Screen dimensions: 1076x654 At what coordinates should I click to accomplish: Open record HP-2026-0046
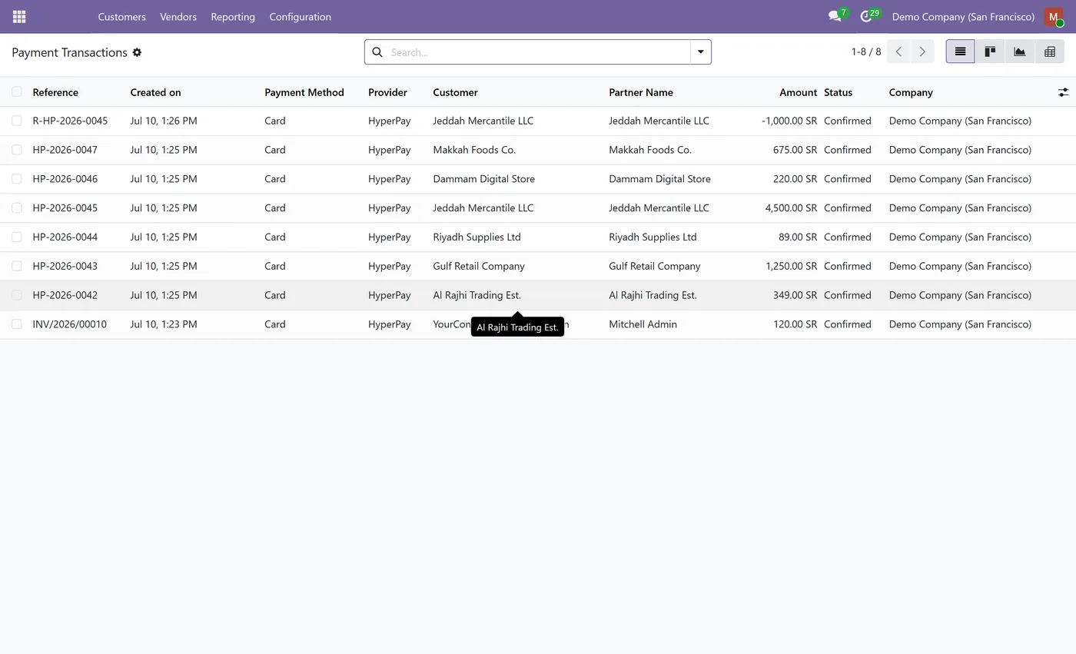tap(65, 179)
